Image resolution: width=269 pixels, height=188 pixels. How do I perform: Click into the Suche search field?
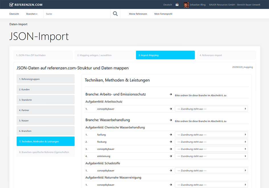pyautogui.click(x=76, y=14)
